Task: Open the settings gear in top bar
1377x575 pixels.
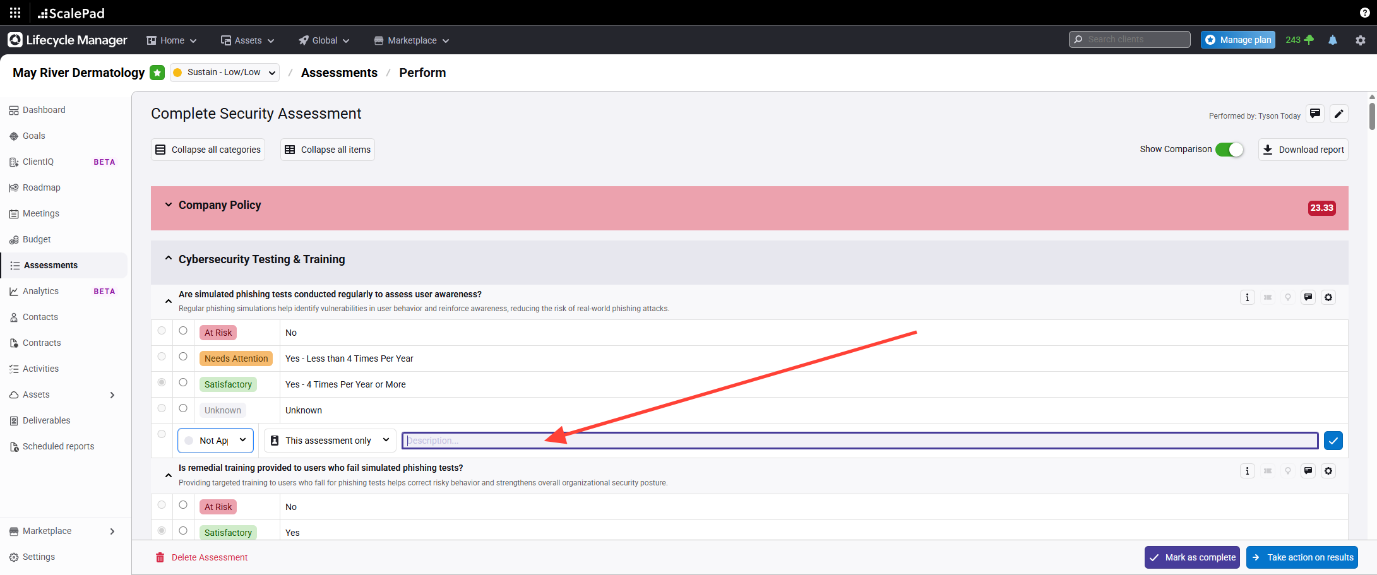Action: pos(1360,40)
